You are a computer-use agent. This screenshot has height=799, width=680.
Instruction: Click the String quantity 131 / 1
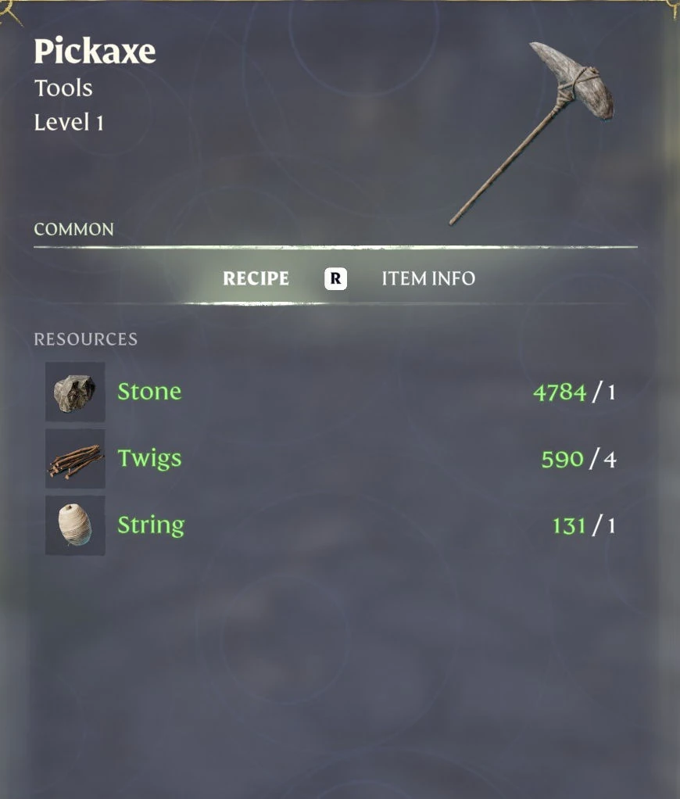[x=584, y=525]
